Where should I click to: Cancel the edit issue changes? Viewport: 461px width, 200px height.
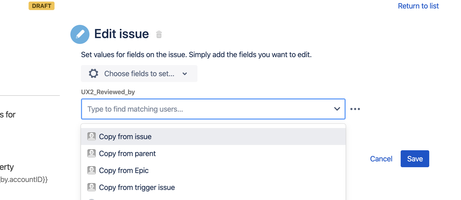[x=381, y=159]
